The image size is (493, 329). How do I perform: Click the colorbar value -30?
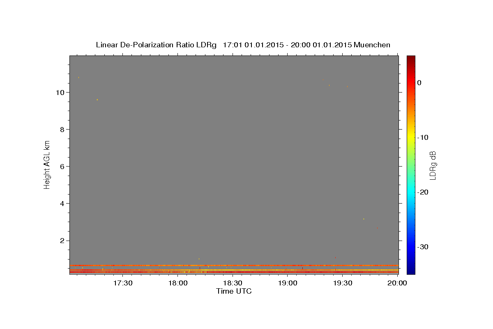pos(423,247)
